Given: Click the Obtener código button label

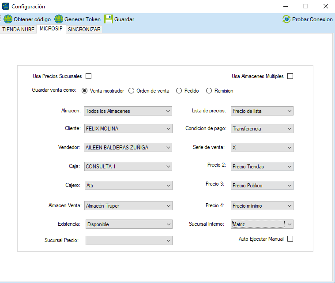Looking at the screenshot, I should click(x=32, y=19).
